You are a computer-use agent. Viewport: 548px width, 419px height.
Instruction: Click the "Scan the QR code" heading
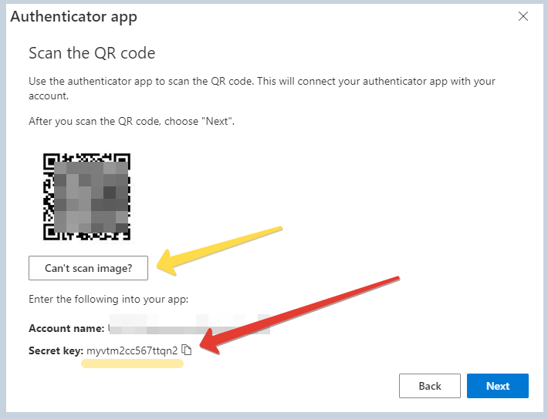pyautogui.click(x=92, y=53)
